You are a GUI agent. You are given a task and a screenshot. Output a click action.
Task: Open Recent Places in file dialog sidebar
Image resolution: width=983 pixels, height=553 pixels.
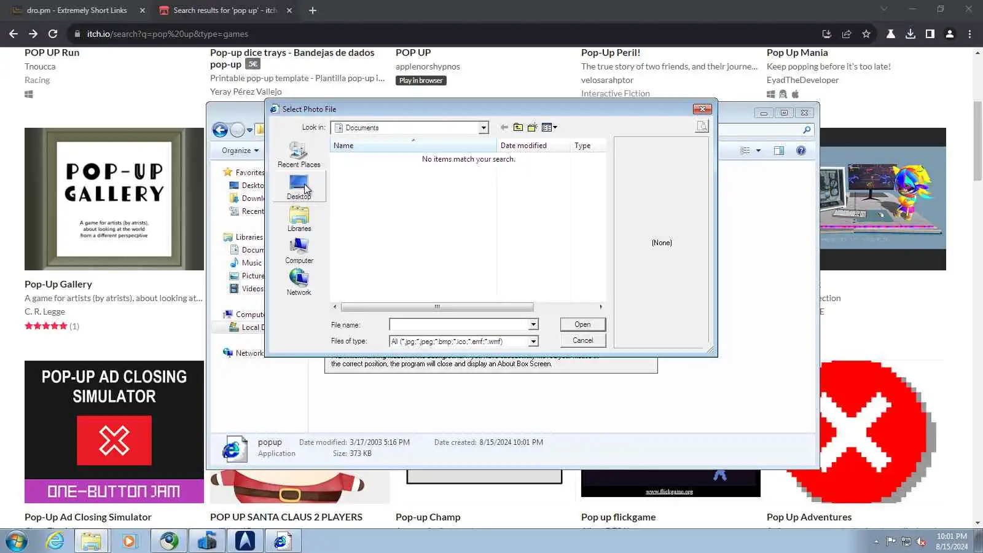299,154
